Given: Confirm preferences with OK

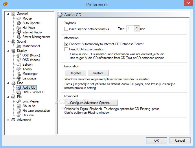Looking at the screenshot, I should click(x=157, y=140).
